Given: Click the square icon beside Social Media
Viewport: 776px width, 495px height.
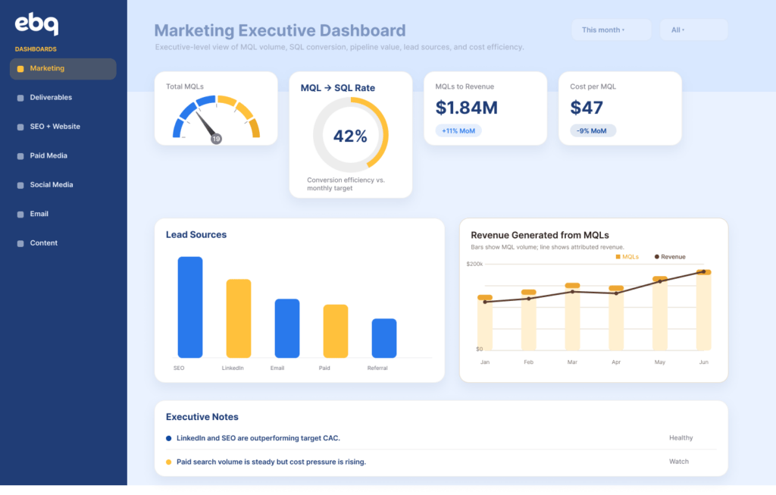Looking at the screenshot, I should [x=20, y=186].
